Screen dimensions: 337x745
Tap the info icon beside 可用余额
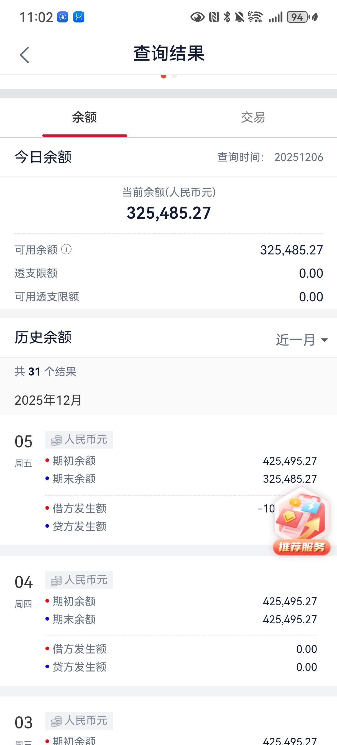click(x=66, y=249)
